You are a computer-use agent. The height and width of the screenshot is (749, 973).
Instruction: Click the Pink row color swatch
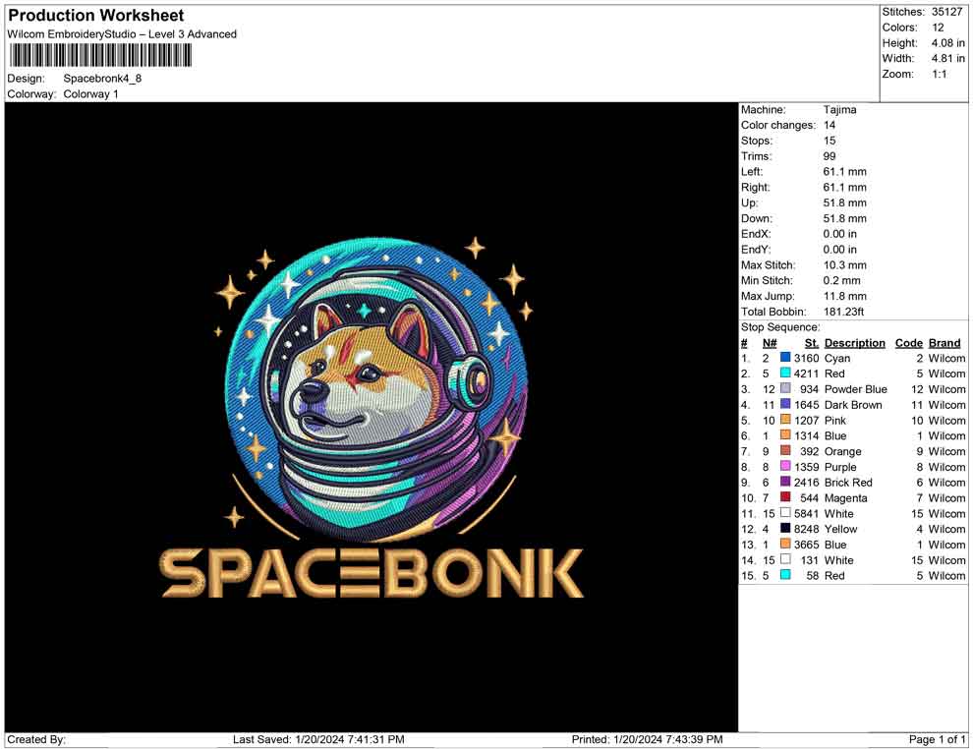tap(785, 421)
